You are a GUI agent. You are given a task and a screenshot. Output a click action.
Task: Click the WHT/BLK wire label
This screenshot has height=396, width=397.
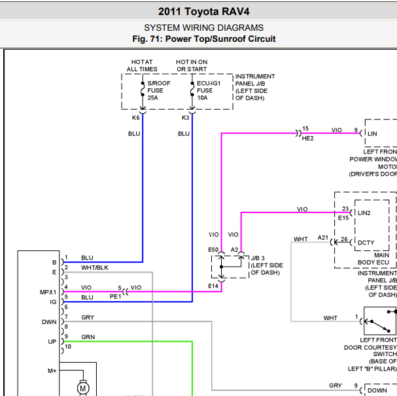95,268
